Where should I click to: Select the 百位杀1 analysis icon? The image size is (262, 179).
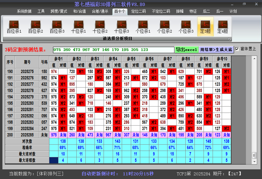click(x=14, y=27)
